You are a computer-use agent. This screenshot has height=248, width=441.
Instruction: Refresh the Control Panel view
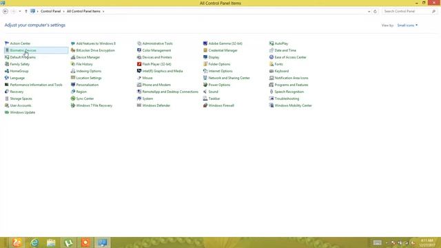tap(375, 12)
